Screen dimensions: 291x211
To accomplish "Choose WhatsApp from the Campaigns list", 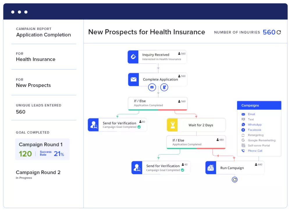I will tap(254, 125).
